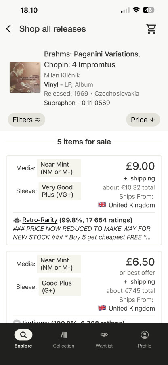Image resolution: width=168 pixels, height=365 pixels.
Task: Tap the Retro-Rarity seller logo
Action: click(x=17, y=220)
